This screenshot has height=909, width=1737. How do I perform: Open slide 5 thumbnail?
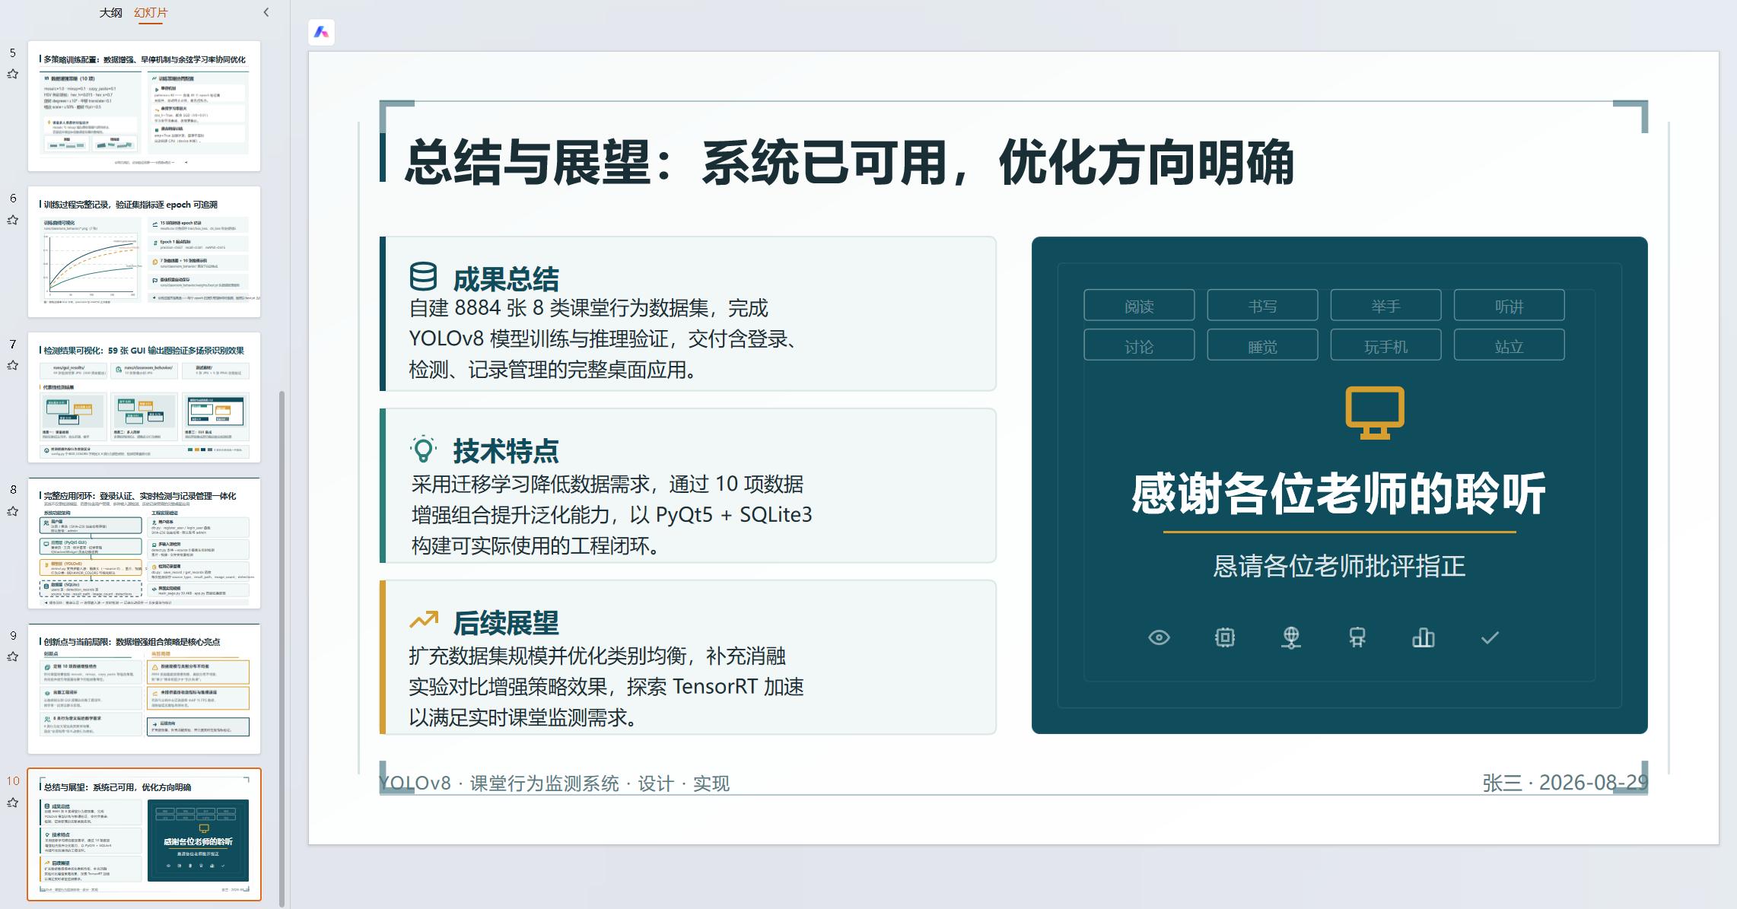(145, 106)
